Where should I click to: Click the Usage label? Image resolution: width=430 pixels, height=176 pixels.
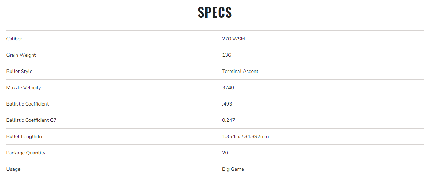[x=13, y=169]
